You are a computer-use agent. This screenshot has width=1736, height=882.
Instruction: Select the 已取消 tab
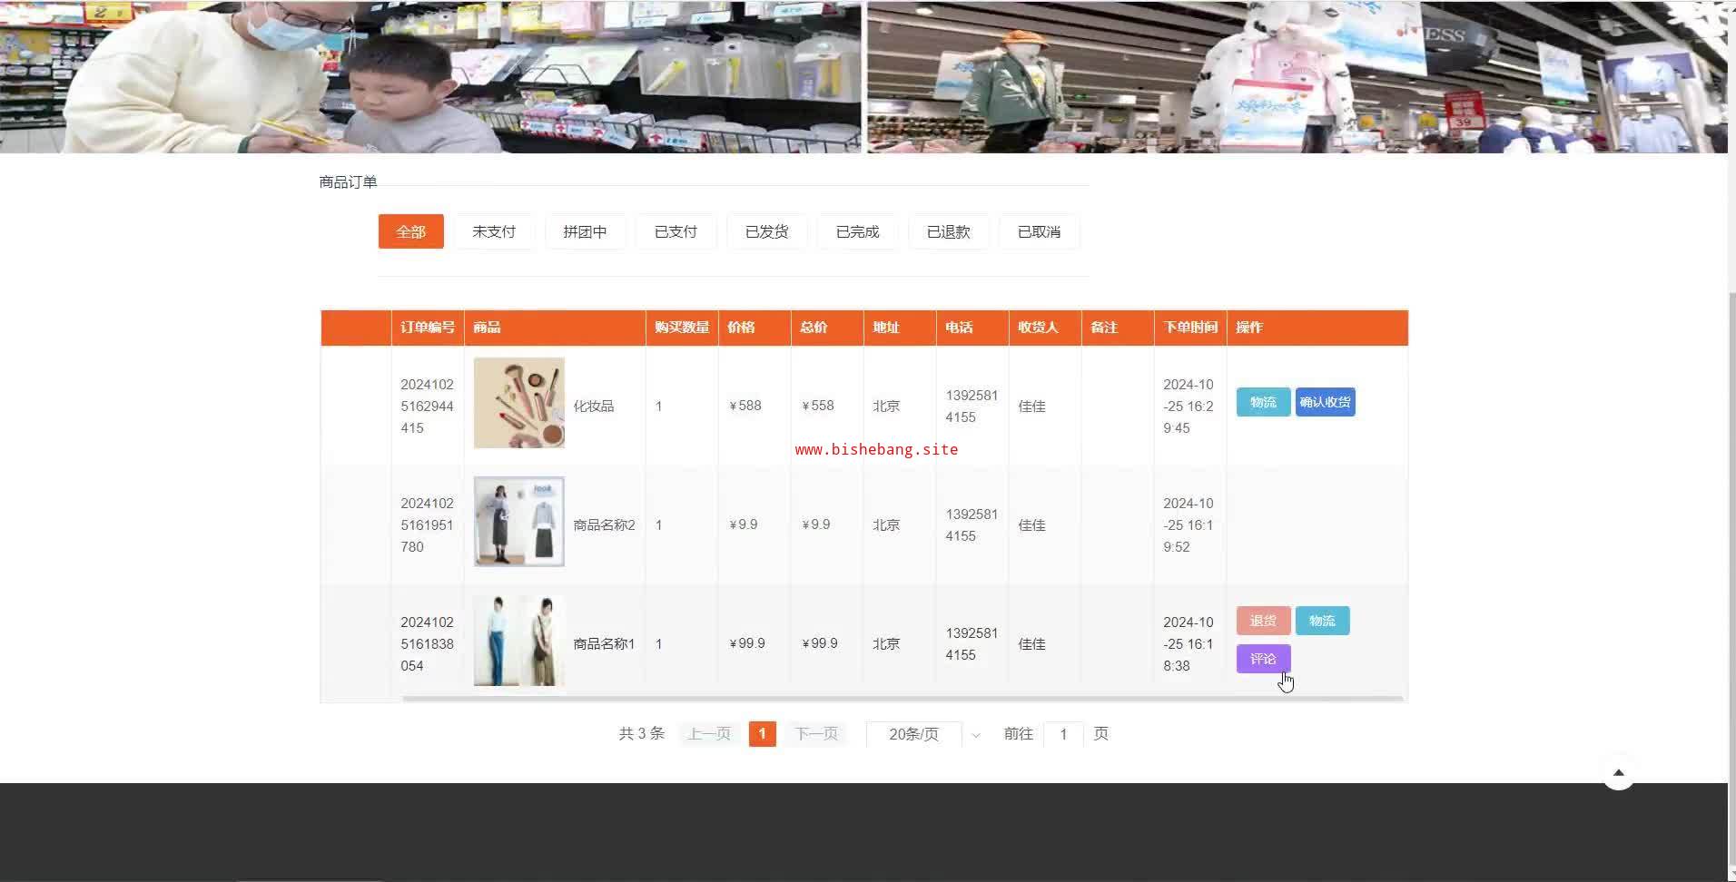(1039, 231)
